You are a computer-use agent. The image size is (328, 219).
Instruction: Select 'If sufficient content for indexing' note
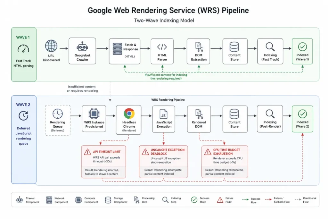click(x=166, y=75)
